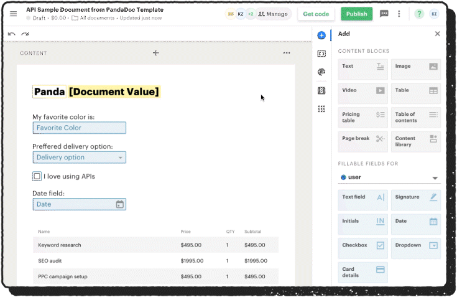457x297 pixels.
Task: Undo the last edit
Action: pyautogui.click(x=12, y=34)
